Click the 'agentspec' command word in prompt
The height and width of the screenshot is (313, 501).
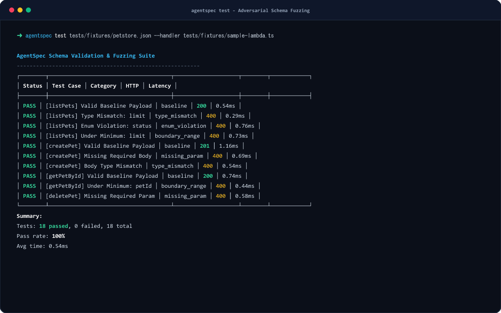tap(39, 36)
